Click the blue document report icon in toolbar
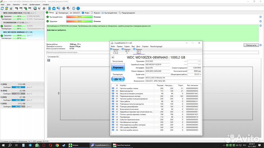This screenshot has width=264, height=148. pos(49,8)
